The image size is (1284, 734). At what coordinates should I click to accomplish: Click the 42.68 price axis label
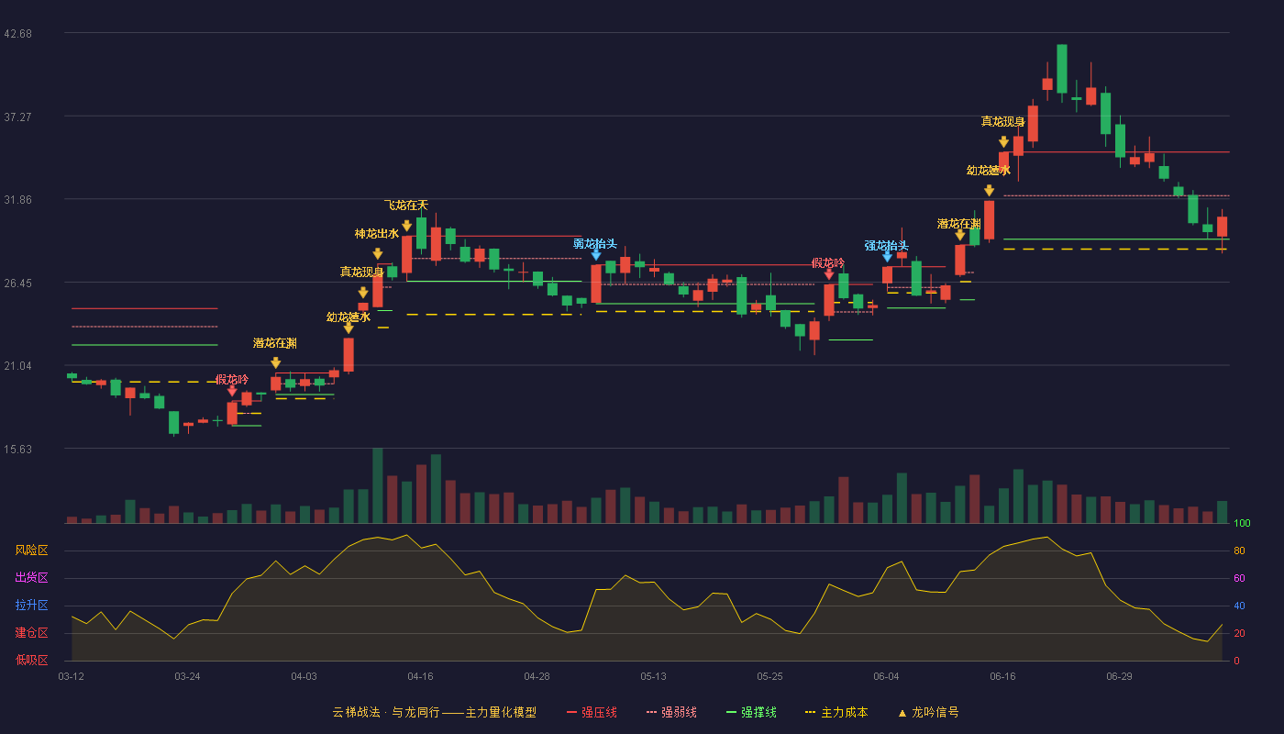point(17,34)
